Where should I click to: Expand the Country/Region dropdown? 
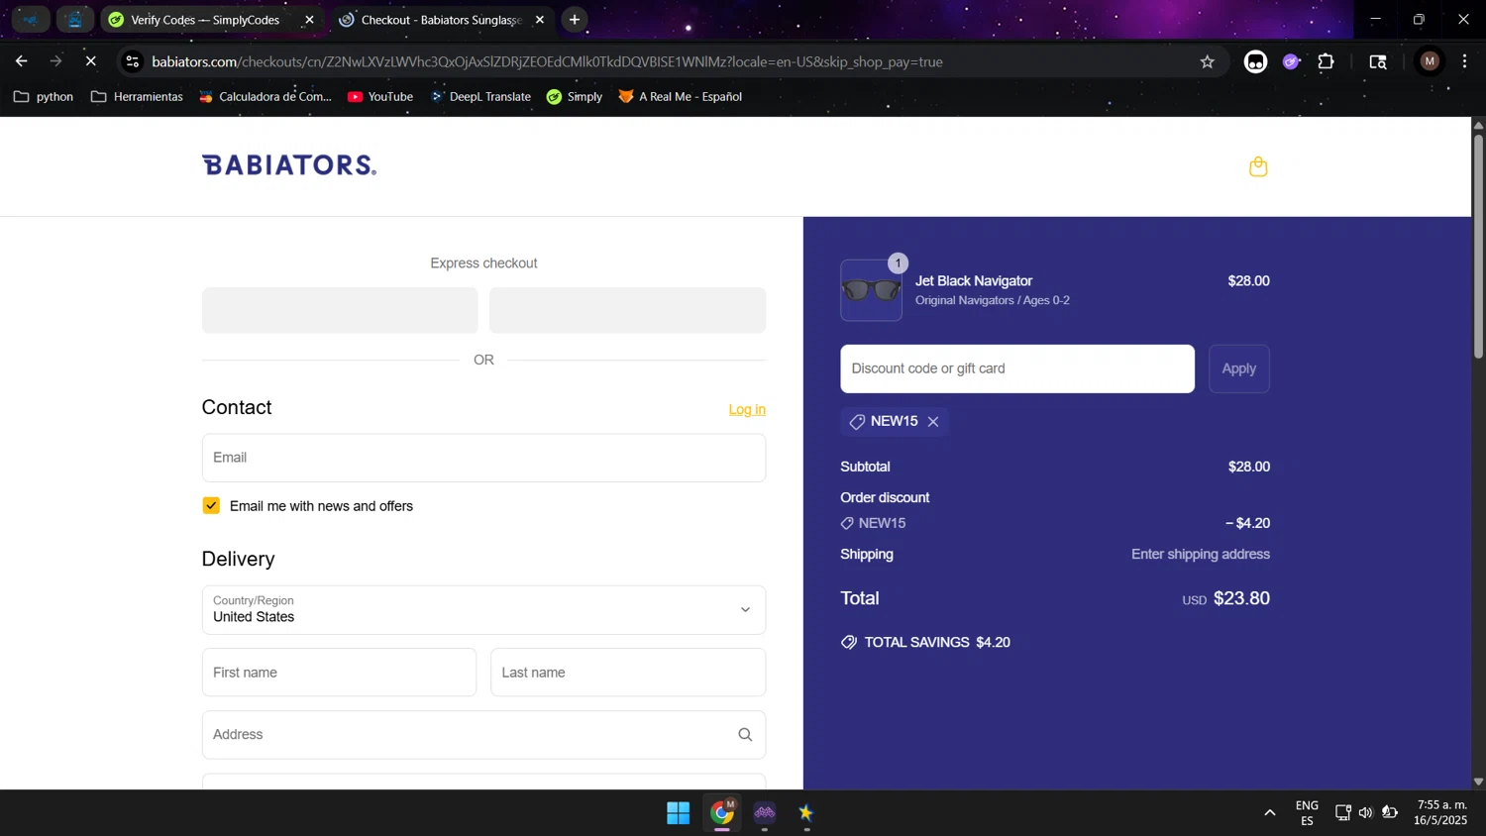[x=483, y=609]
